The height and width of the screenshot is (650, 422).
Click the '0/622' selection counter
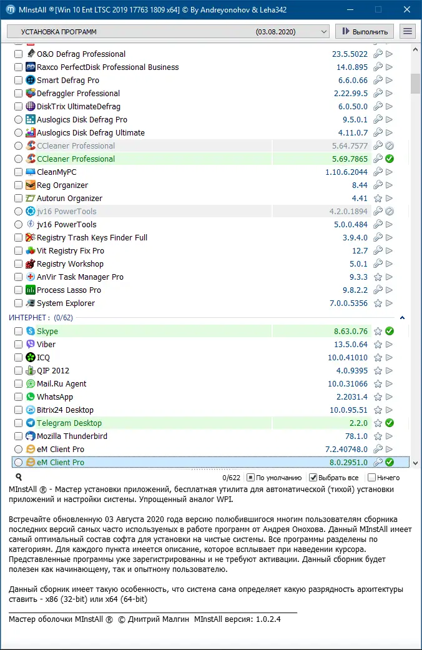pyautogui.click(x=232, y=478)
